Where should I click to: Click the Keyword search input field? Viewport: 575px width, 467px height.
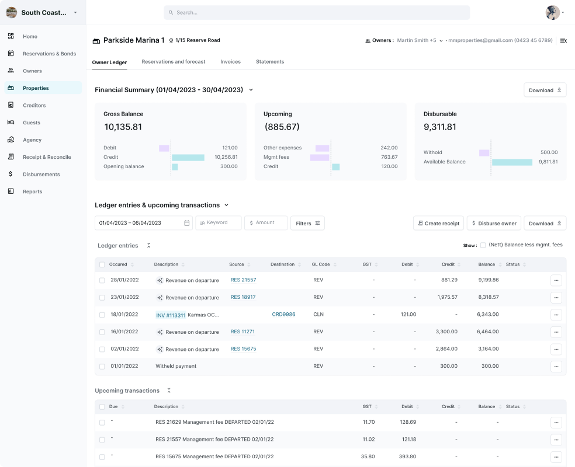(218, 223)
